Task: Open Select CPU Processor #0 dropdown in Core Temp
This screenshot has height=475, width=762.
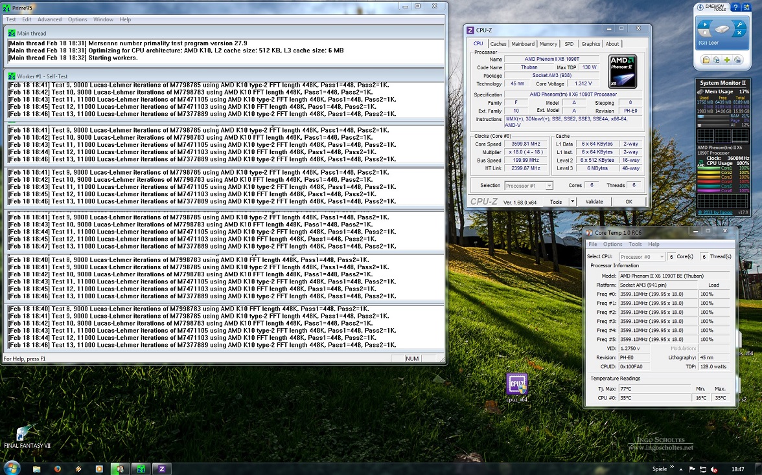Action: point(642,256)
